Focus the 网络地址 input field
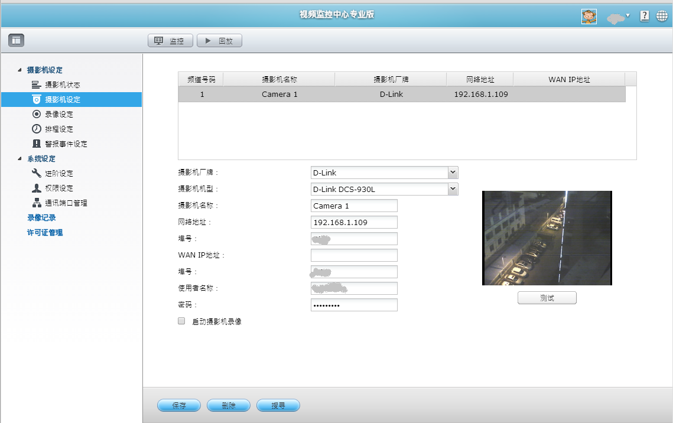 pos(354,222)
